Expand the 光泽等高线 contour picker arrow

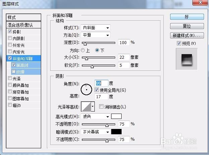coord(93,107)
